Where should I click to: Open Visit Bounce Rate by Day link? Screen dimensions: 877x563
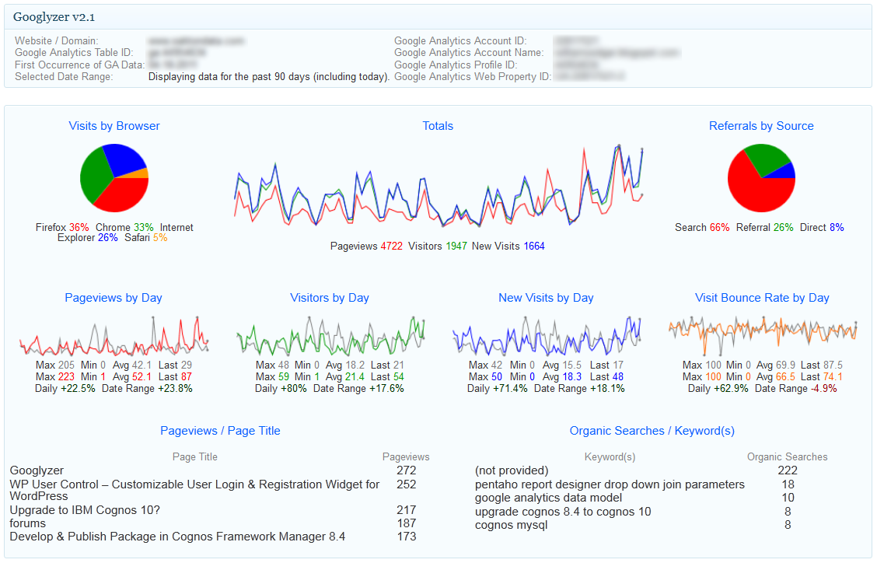point(762,298)
